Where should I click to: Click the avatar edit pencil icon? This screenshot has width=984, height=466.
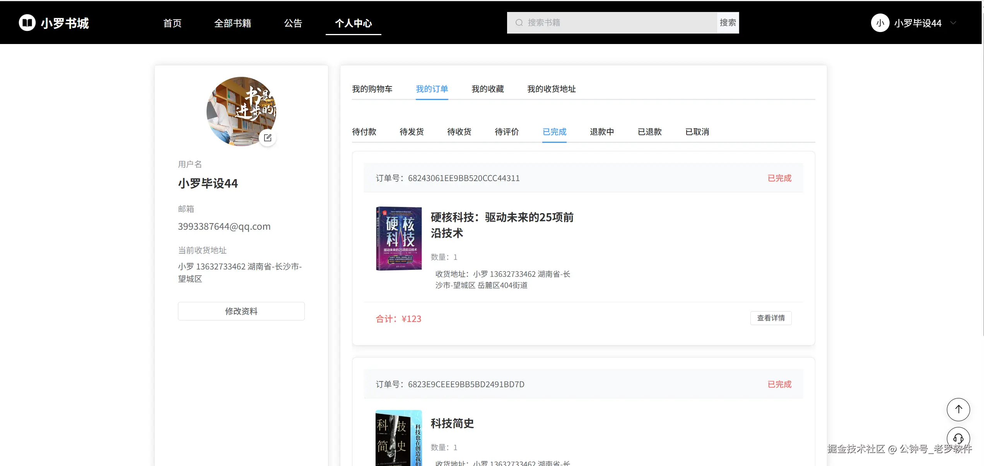coord(268,138)
